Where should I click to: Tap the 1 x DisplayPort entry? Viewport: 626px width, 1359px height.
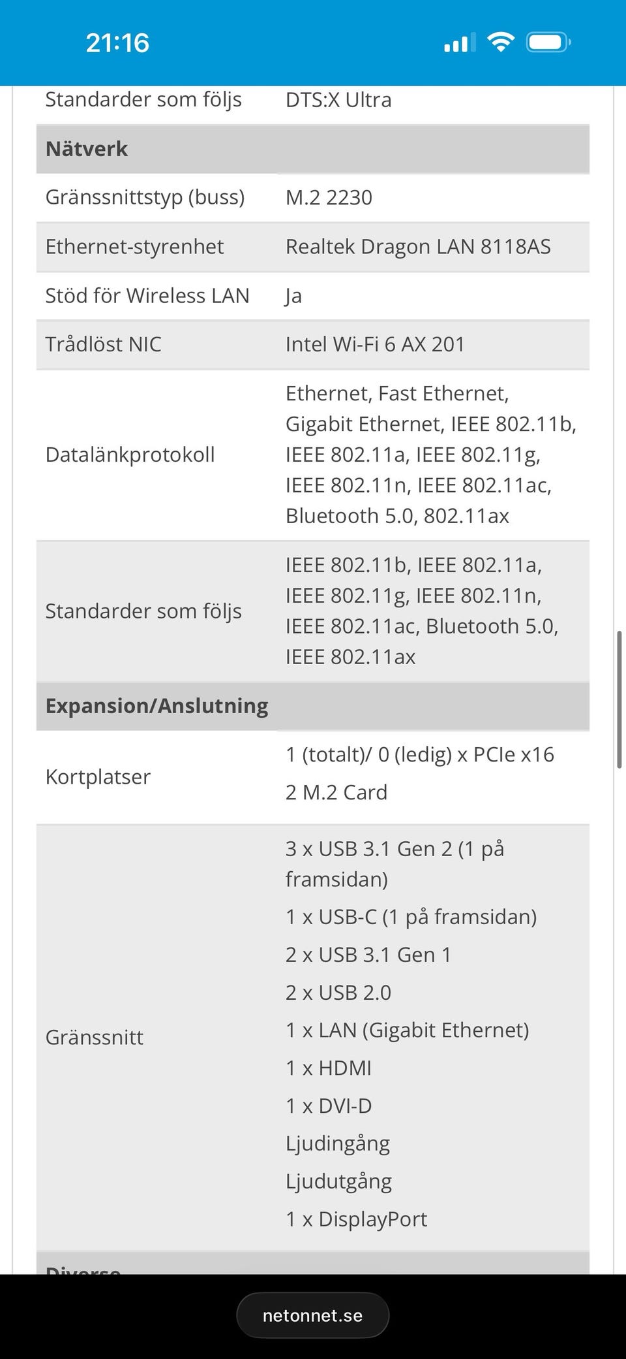[356, 1219]
